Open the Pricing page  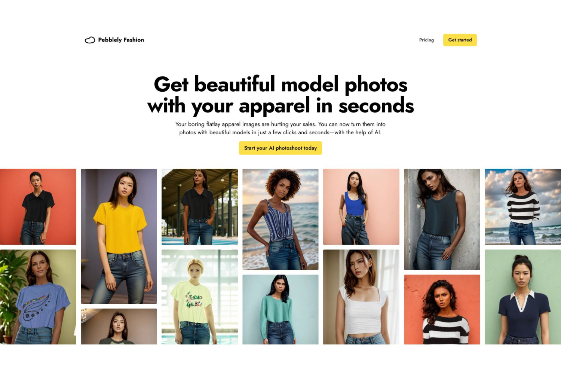(426, 40)
